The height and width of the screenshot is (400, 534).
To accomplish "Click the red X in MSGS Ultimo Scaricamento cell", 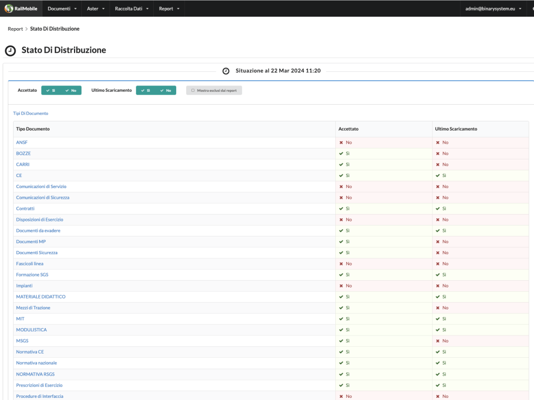I will (x=438, y=341).
